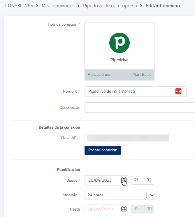Click the Tipo de conexión label
The image size is (195, 217).
(x=62, y=24)
